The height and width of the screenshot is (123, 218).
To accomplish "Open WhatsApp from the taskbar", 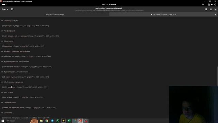I will pyautogui.click(x=58, y=121).
